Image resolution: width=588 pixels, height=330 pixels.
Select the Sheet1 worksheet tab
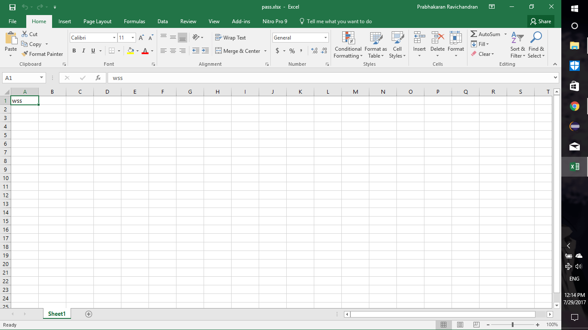tap(57, 314)
